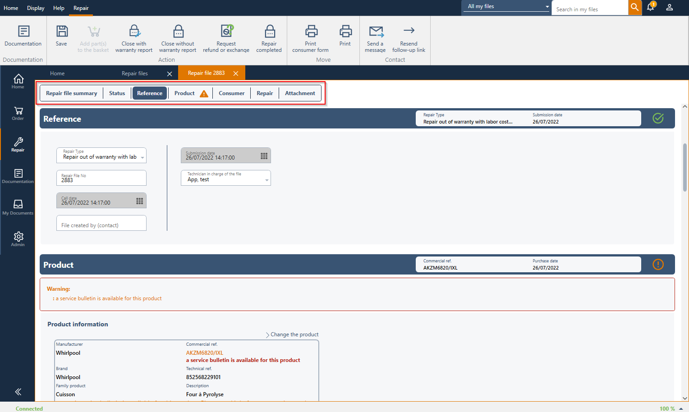Click Close with warranty report icon
The image size is (689, 412).
pos(134,32)
